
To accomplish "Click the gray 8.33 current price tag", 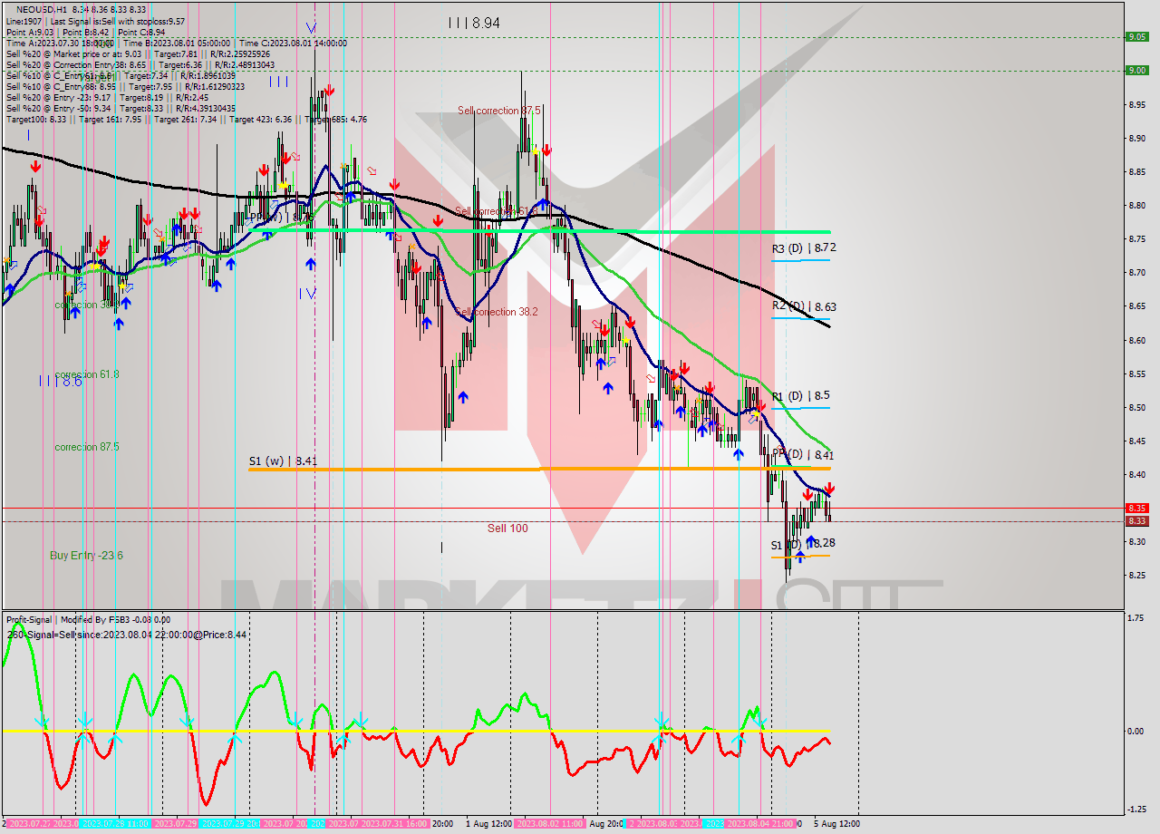I will point(1136,521).
